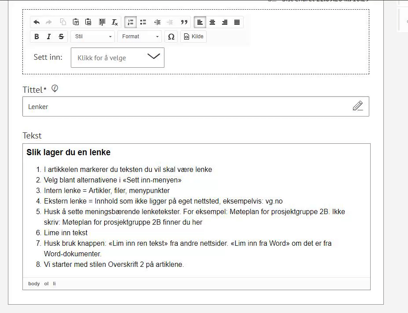Select 'ol' in the element path bar

(x=46, y=284)
